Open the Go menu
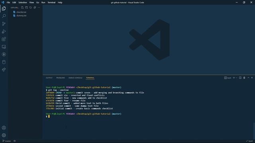The width and height of the screenshot is (255, 143). (x=37, y=2)
